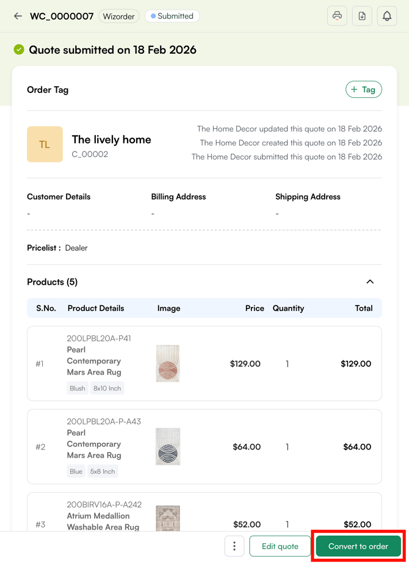The image size is (409, 573).
Task: Select the TL customer avatar
Action: tap(45, 144)
